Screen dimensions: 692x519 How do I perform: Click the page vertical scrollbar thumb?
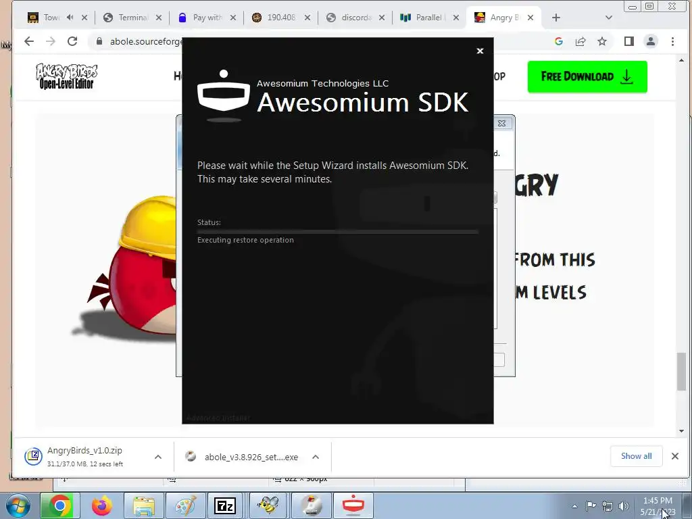682,372
